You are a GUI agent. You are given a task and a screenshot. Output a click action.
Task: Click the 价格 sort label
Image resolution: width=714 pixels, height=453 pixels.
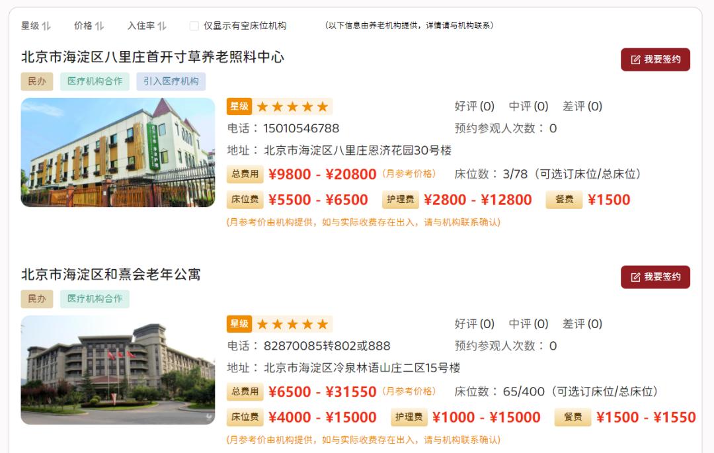83,26
